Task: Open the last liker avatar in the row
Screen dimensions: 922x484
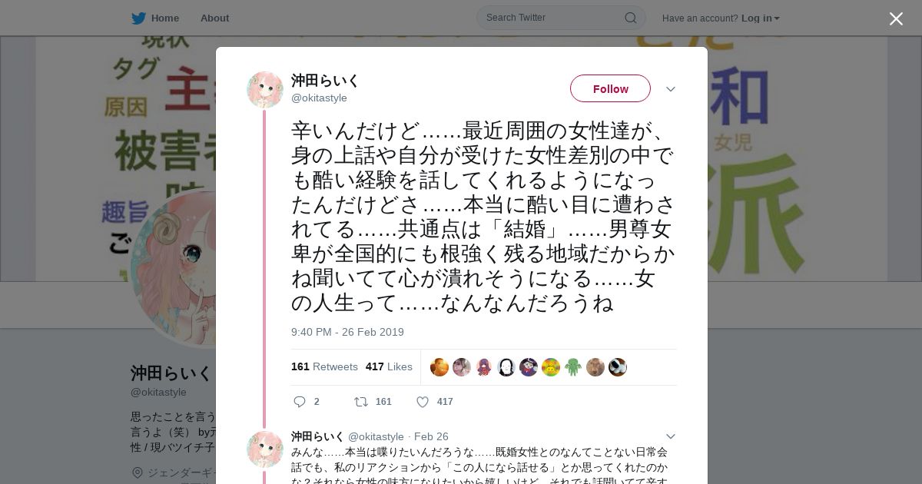Action: (618, 367)
